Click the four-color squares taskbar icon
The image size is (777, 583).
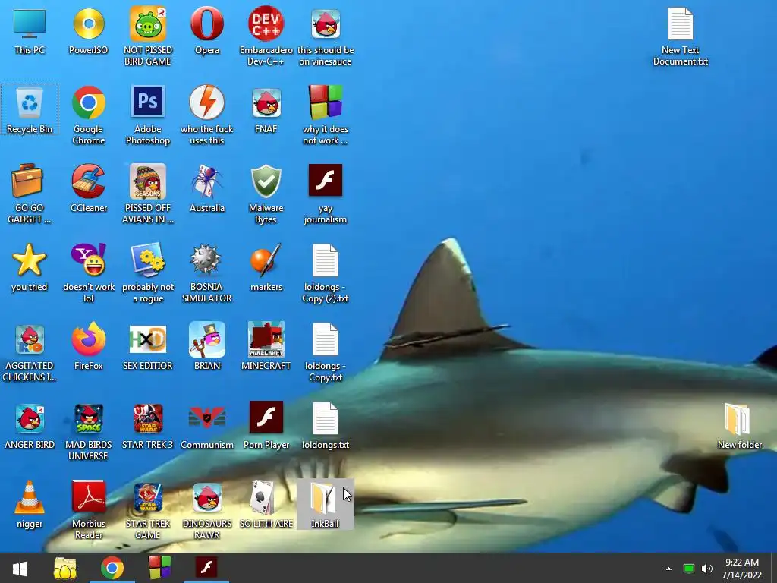point(159,568)
